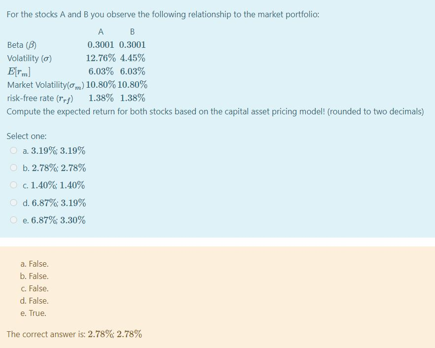Click the answer label 6.87%; 3.19%

[x=55, y=203]
